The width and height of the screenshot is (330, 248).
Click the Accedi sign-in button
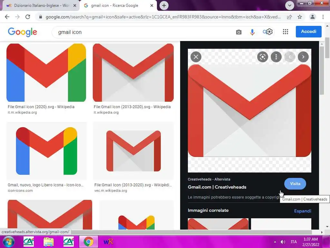(x=308, y=31)
